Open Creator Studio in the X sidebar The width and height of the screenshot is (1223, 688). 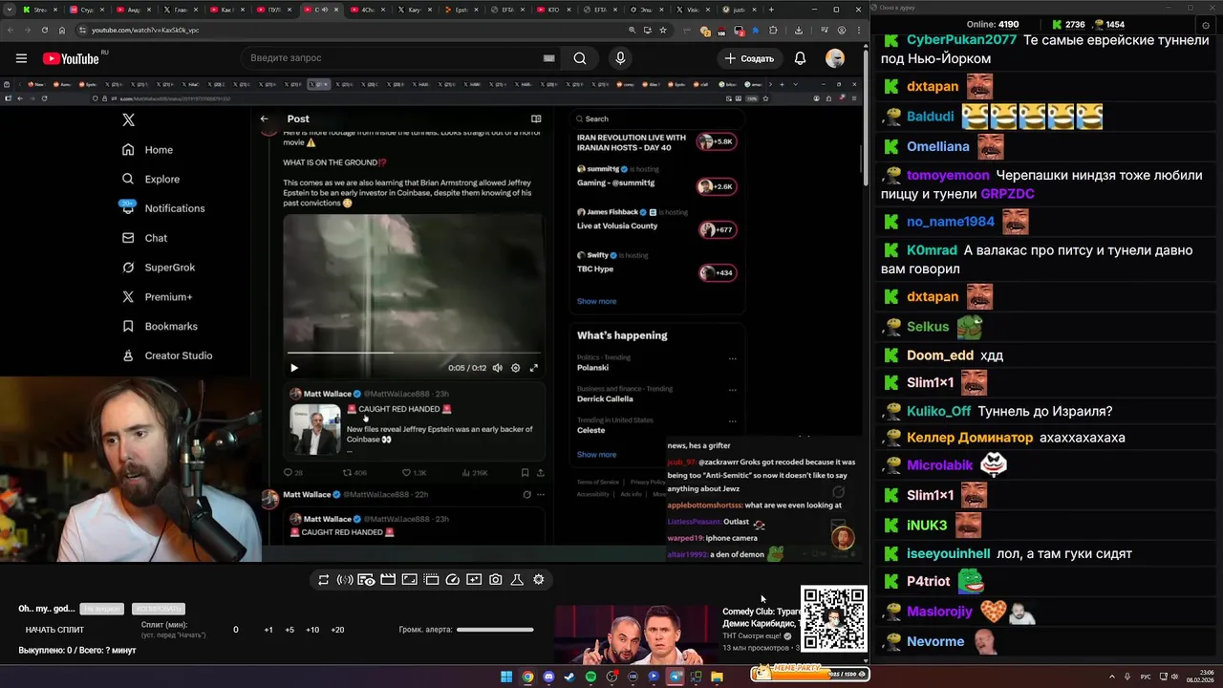click(167, 355)
